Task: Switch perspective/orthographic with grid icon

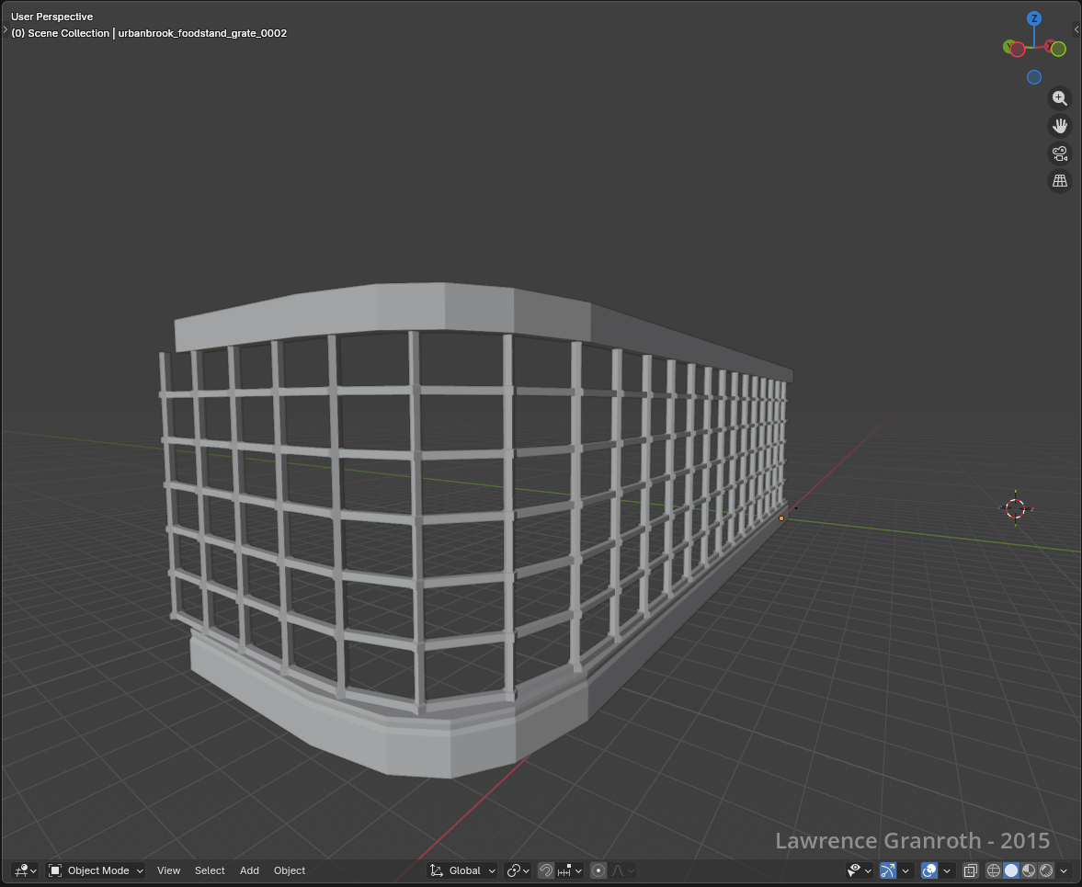Action: pos(1060,181)
